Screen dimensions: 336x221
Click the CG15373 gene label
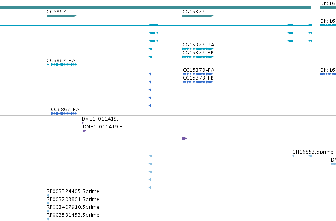[193, 11]
